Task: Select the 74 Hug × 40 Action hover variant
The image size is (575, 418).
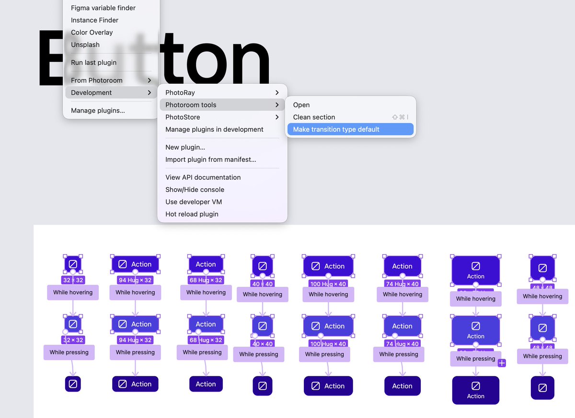Action: coord(402,326)
